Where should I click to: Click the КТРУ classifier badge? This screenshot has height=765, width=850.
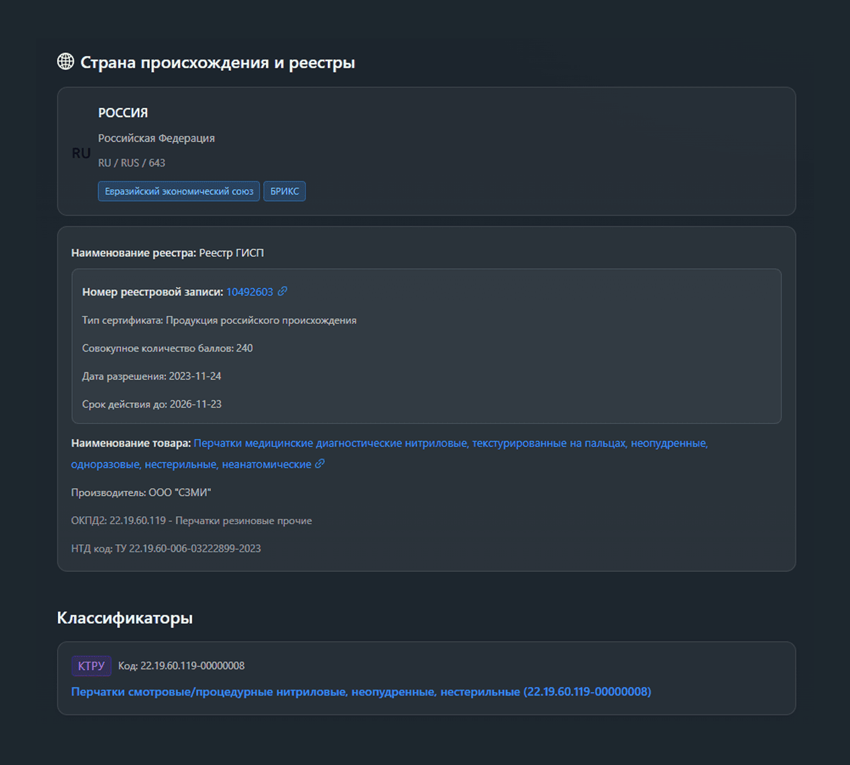[91, 665]
